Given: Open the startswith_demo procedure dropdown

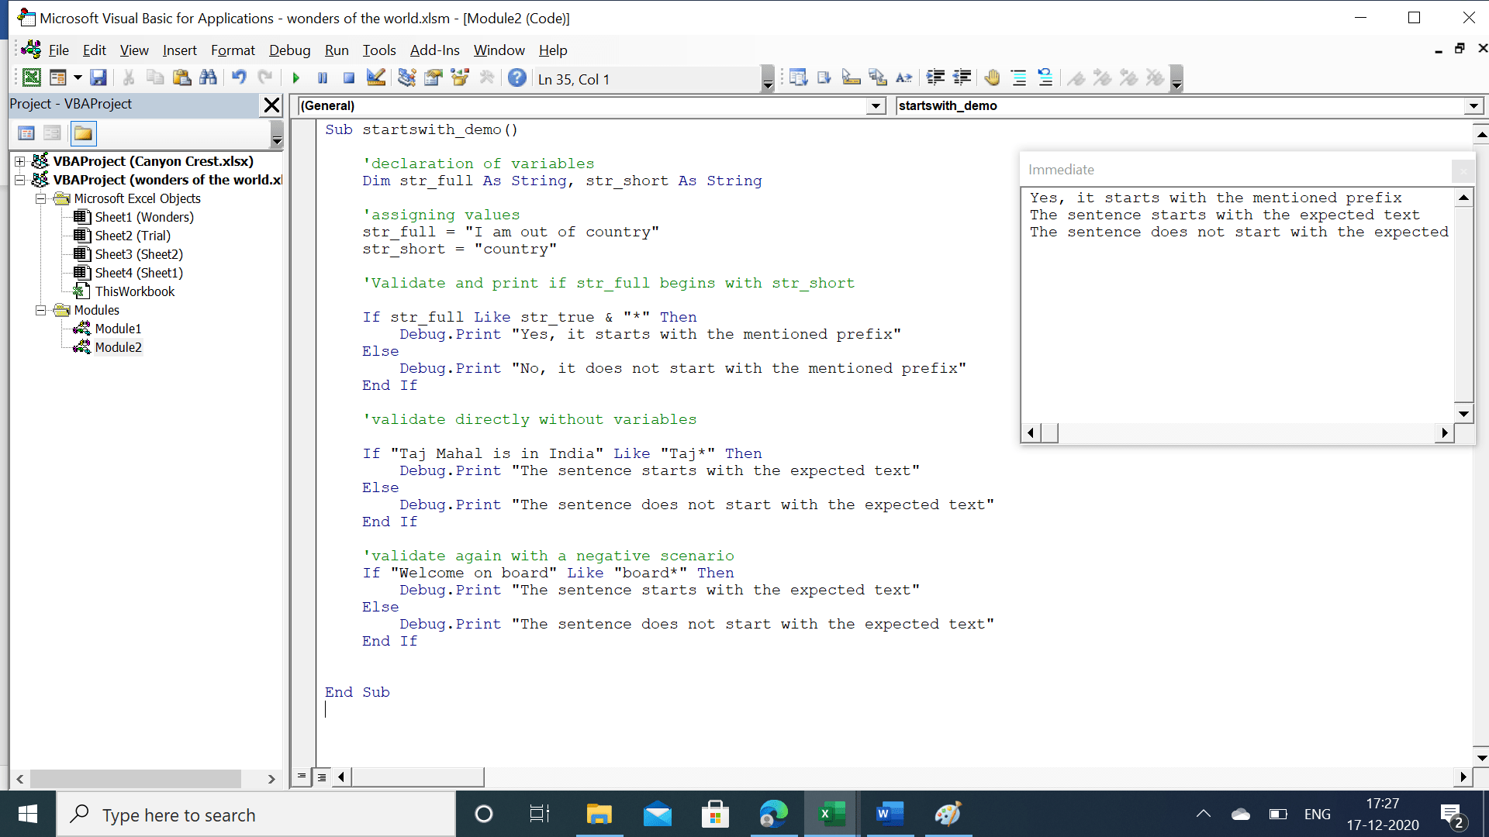Looking at the screenshot, I should tap(1473, 106).
